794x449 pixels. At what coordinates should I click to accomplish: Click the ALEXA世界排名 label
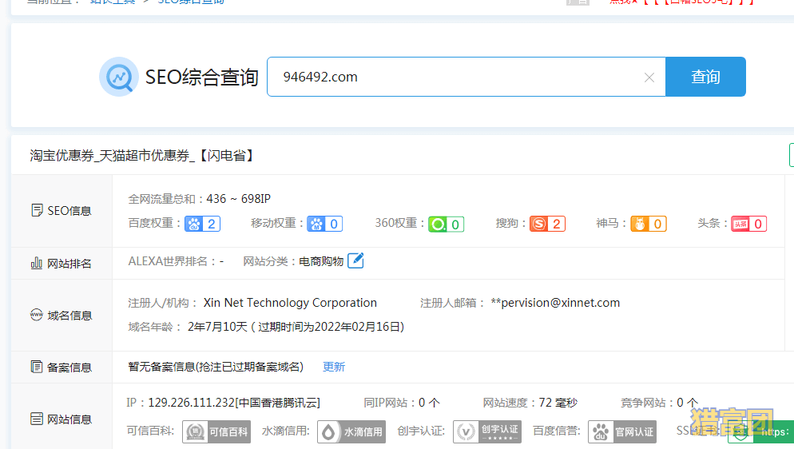pos(168,261)
